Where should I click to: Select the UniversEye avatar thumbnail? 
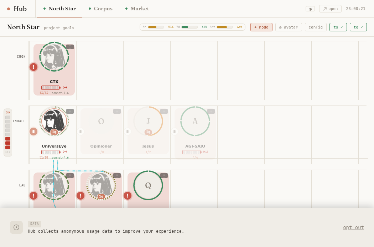(x=54, y=121)
